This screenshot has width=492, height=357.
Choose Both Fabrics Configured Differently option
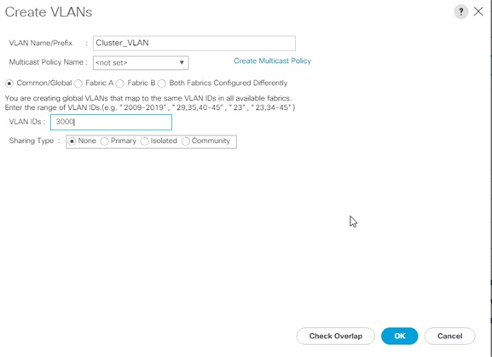coord(162,83)
